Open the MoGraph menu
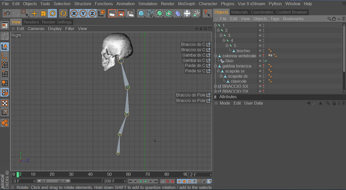 pos(186,3)
